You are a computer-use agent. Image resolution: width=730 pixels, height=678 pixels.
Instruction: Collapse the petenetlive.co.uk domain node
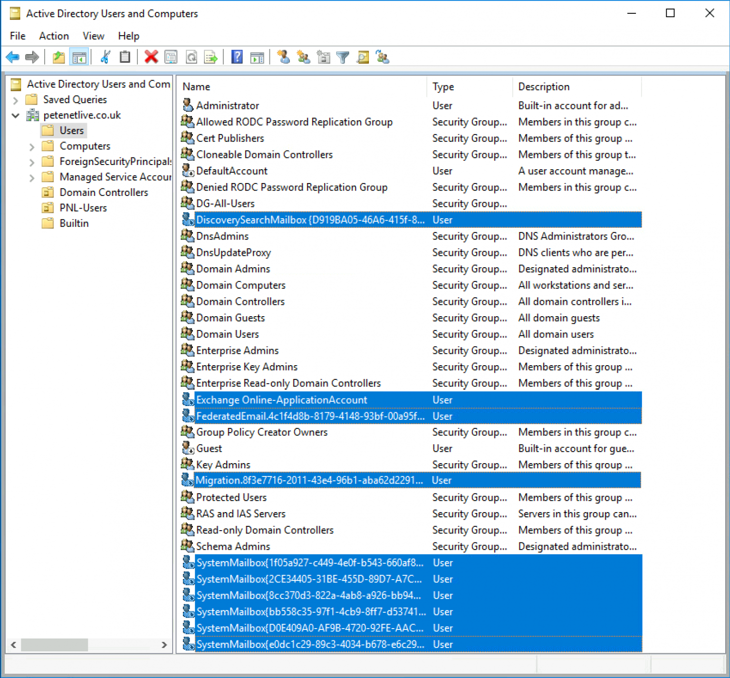click(x=15, y=115)
